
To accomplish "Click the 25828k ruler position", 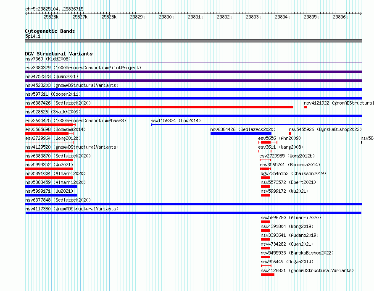I will [x=109, y=17].
